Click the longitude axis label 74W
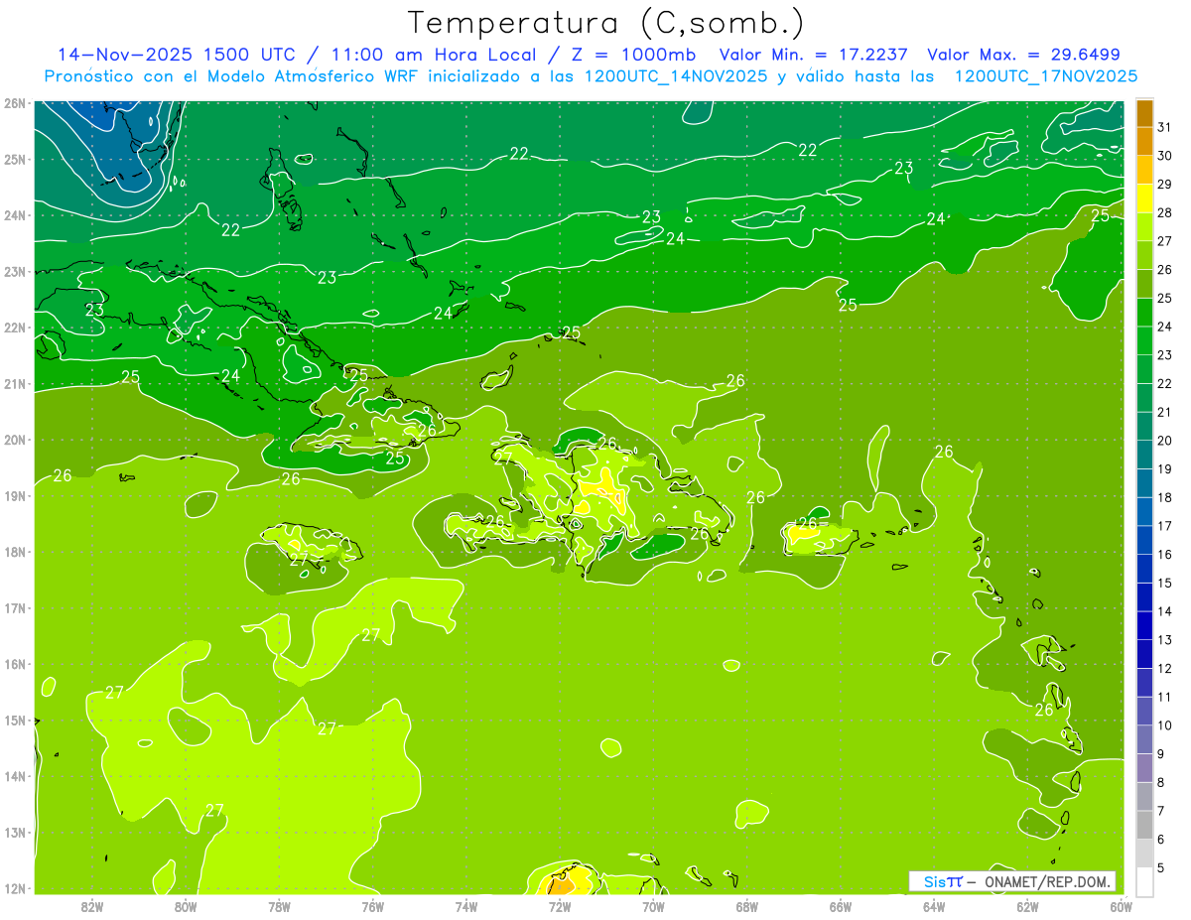The height and width of the screenshot is (920, 1191). (x=466, y=906)
